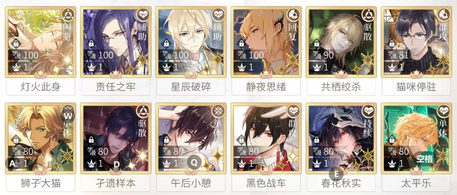Select the 灯火此身 card thumbnail
The image size is (457, 195).
[x=41, y=42]
